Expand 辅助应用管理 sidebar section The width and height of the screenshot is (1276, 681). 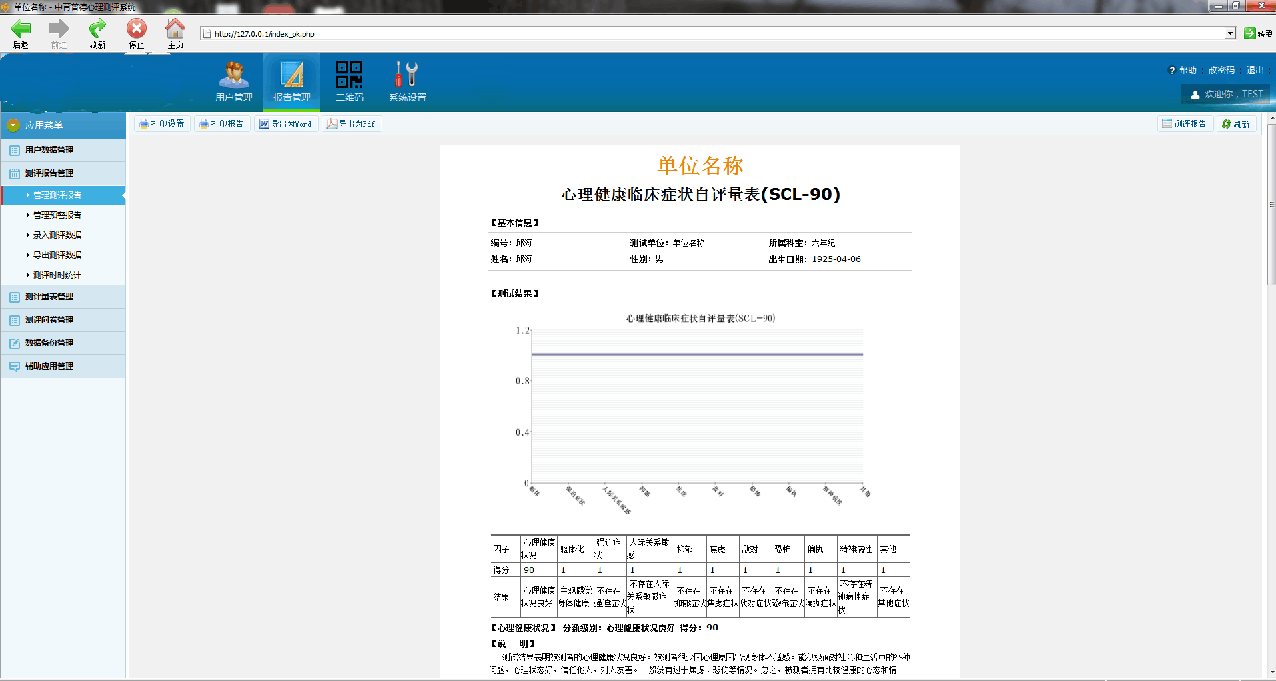pyautogui.click(x=63, y=366)
